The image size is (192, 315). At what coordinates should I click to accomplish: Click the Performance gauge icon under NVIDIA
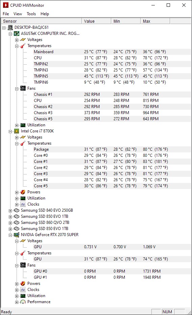[23, 302]
